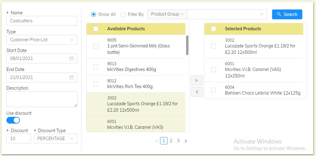
Task: Open the Type dropdown
Action: coord(42,40)
